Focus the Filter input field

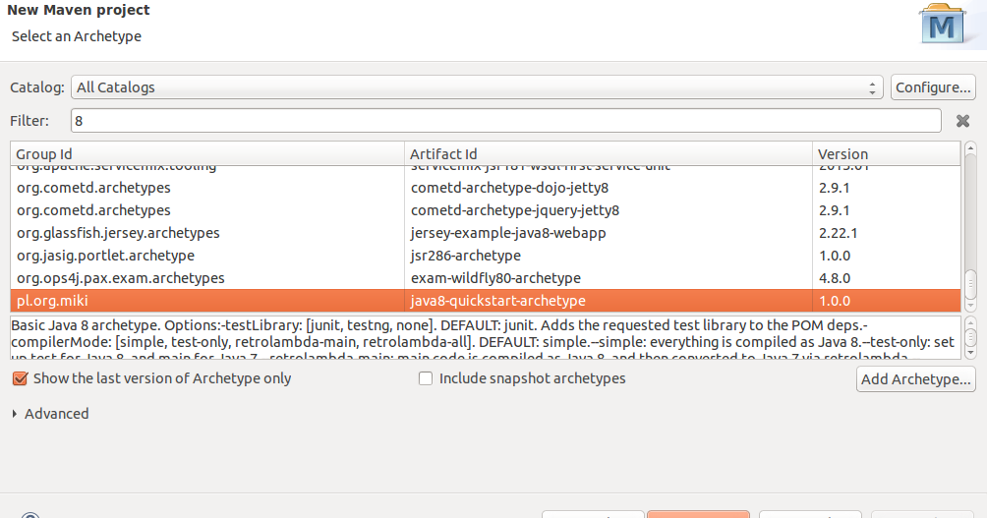506,121
